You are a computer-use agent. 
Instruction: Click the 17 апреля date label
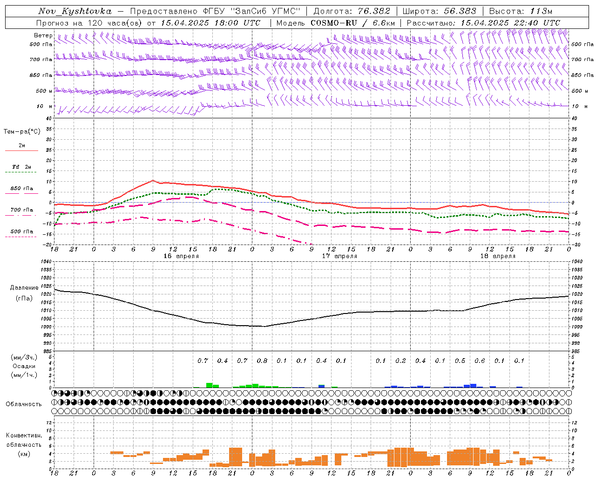click(x=339, y=256)
